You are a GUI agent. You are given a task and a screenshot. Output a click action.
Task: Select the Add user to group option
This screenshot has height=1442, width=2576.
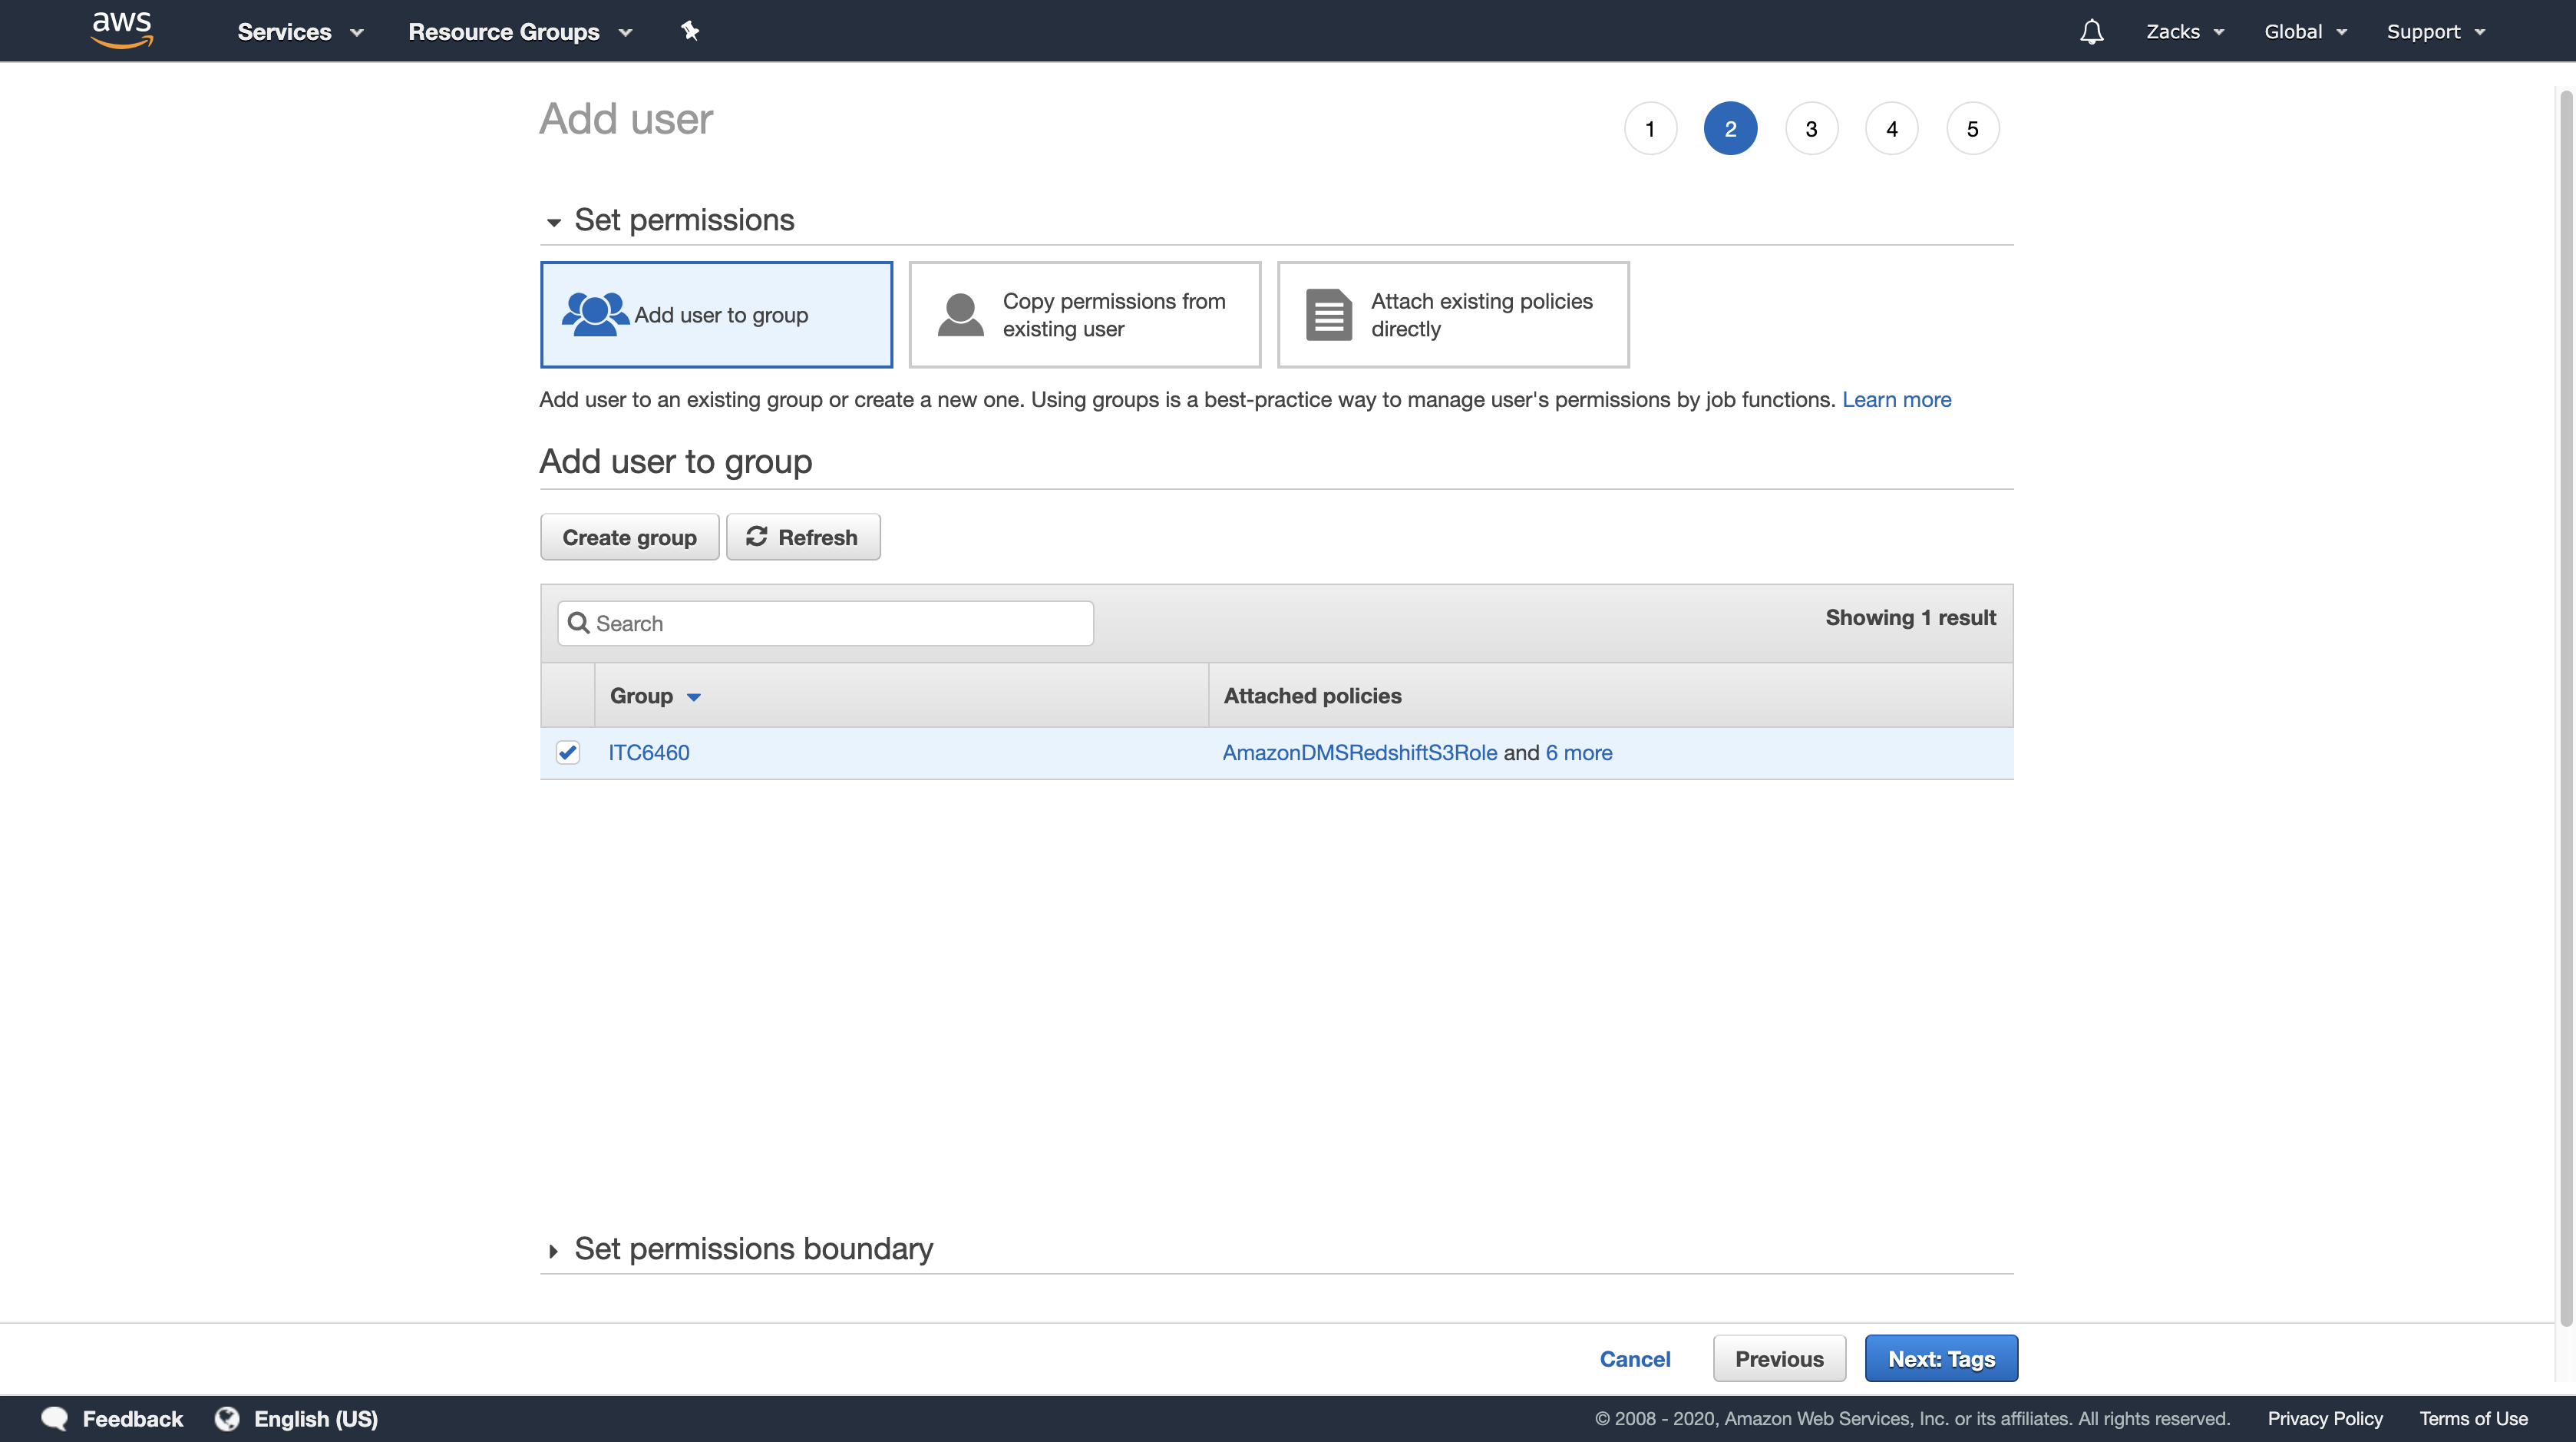point(716,315)
